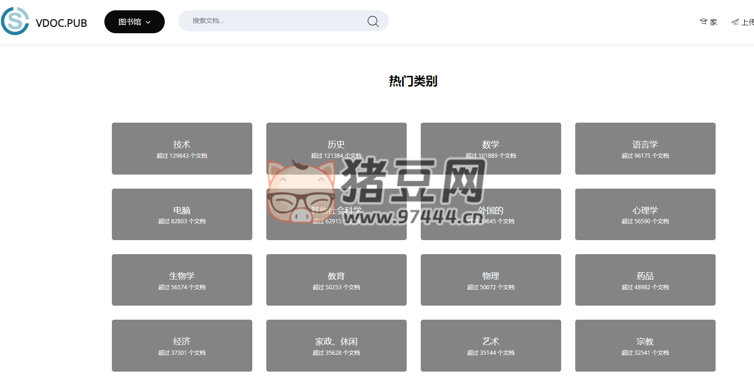Open the 技术 category card

[x=182, y=148]
